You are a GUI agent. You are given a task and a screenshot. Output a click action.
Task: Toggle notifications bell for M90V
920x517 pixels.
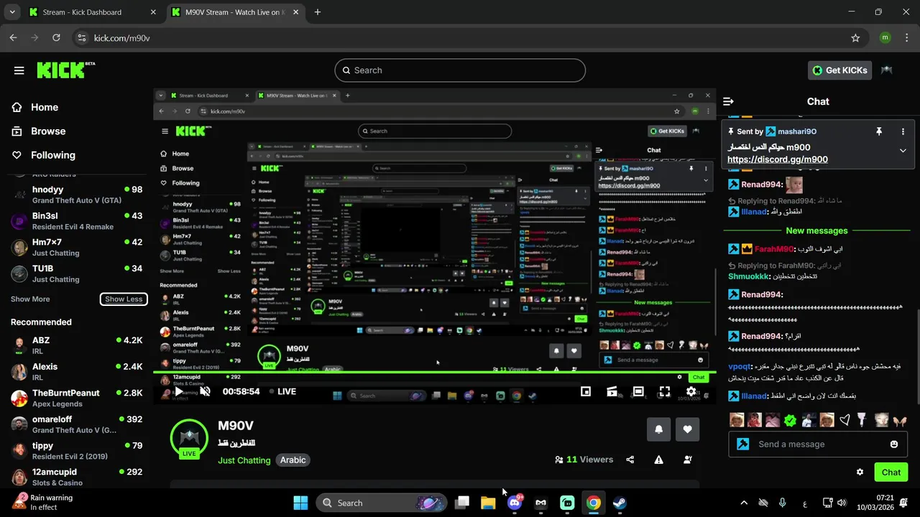click(x=658, y=429)
